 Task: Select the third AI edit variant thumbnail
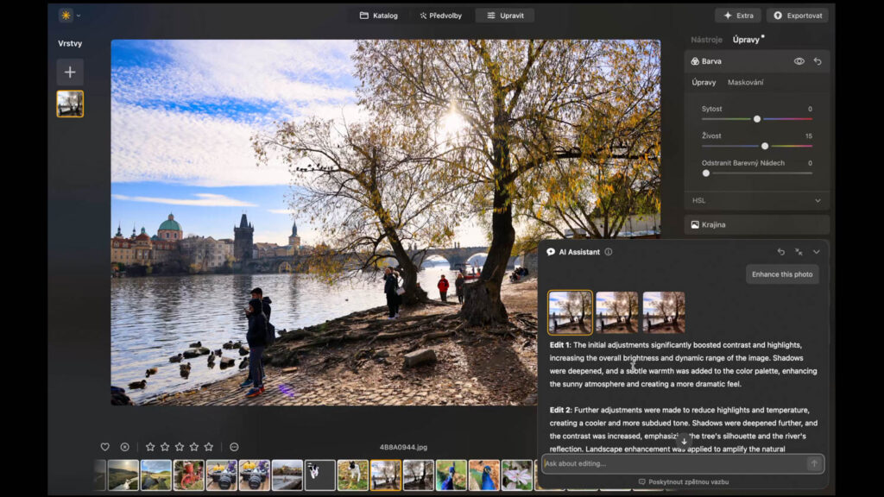664,312
